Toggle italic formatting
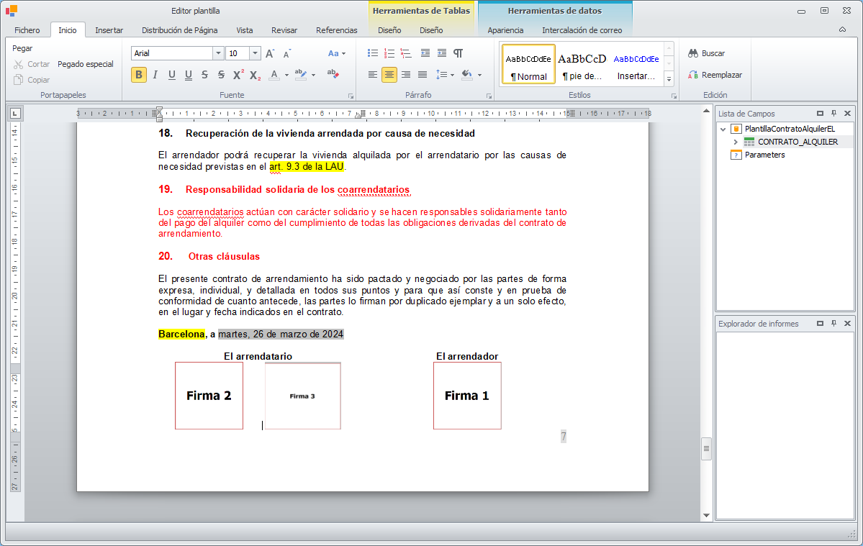 coord(155,75)
